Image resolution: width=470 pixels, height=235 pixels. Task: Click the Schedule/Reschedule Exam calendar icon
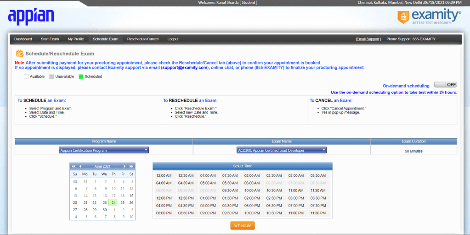20,54
